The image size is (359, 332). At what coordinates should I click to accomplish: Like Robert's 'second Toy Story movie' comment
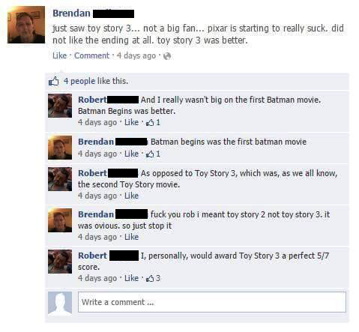pos(131,196)
